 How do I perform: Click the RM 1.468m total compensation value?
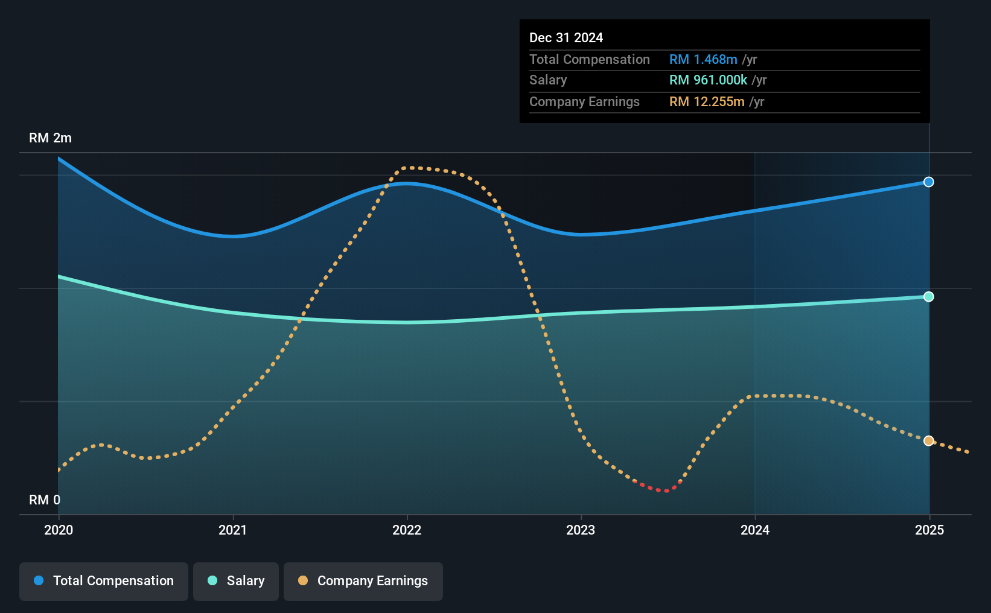(x=703, y=59)
